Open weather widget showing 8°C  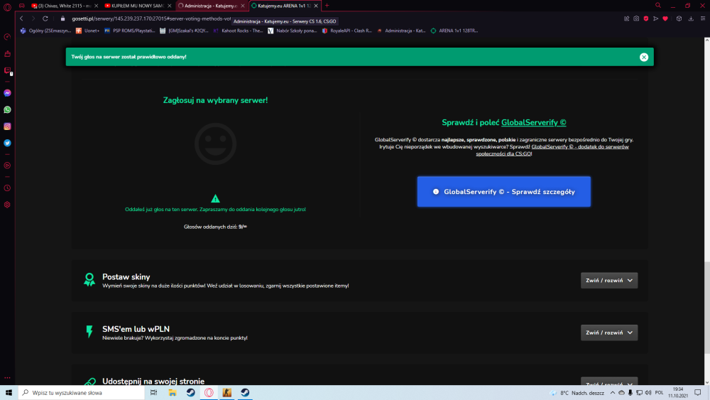pos(577,393)
